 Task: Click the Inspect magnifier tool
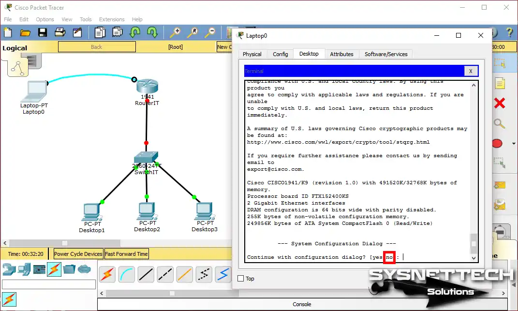pos(499,123)
